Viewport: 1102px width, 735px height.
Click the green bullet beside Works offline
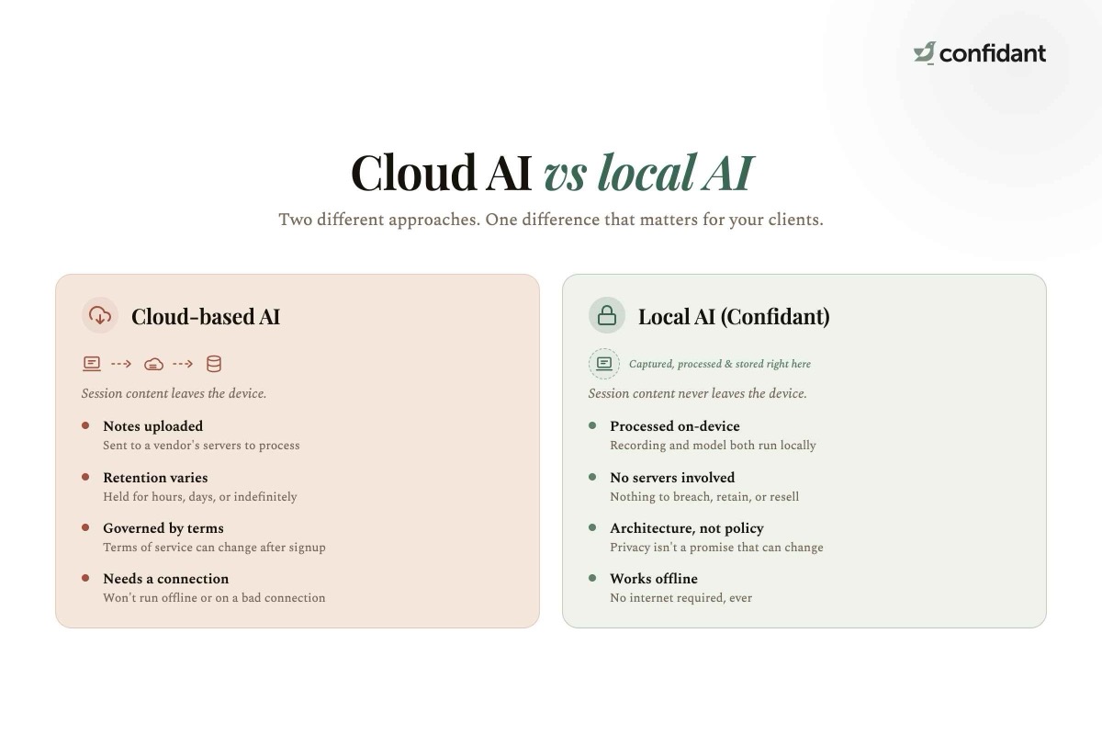[592, 578]
